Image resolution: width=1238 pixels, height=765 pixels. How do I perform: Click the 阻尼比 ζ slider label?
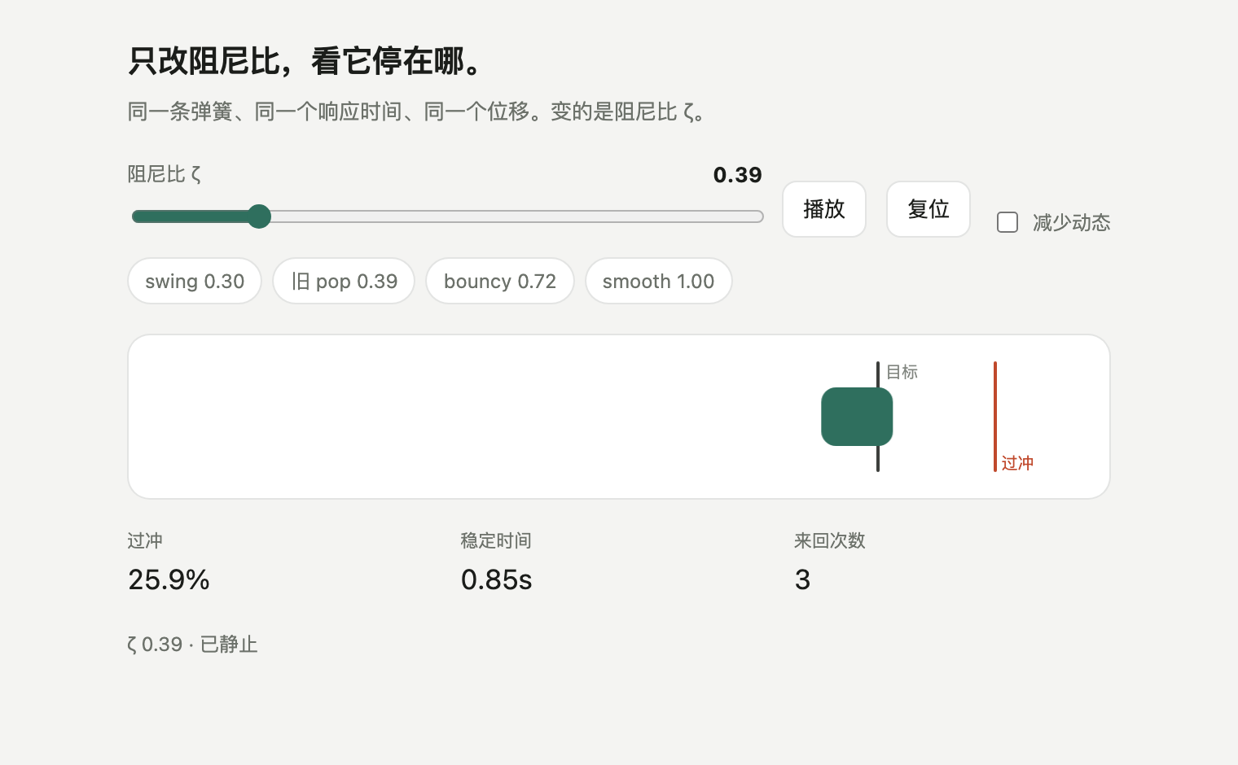tap(165, 174)
